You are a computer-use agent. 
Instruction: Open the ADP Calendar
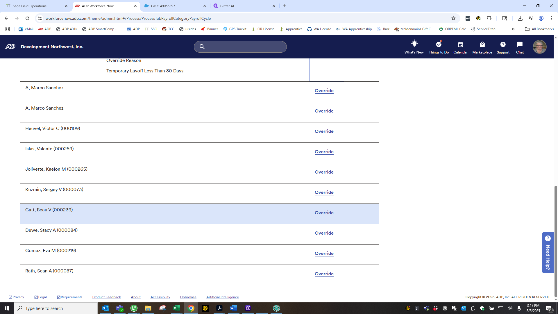click(460, 47)
